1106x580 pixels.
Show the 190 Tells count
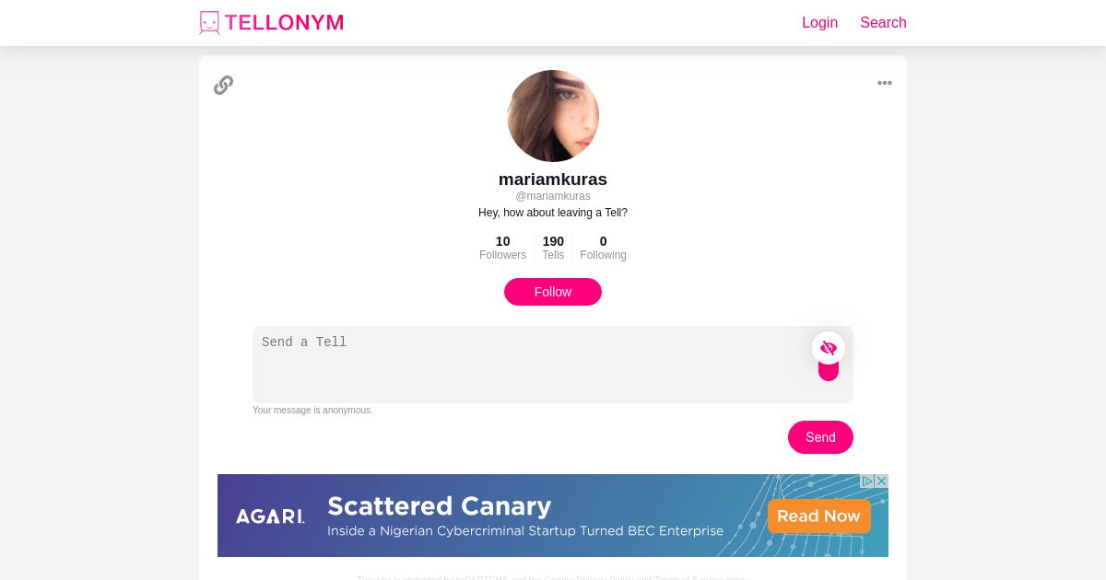click(553, 248)
